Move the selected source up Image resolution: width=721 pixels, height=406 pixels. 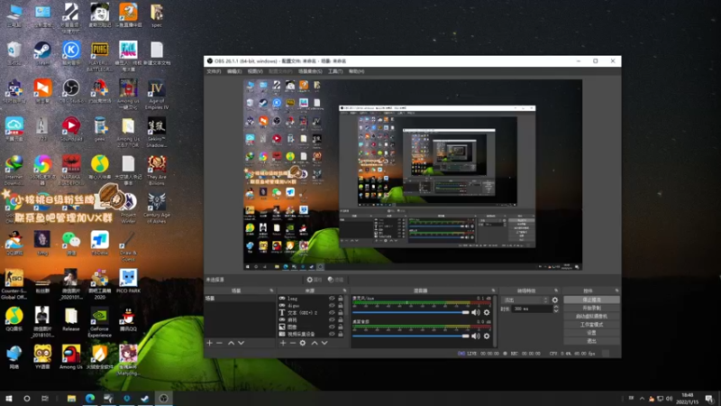(x=315, y=343)
